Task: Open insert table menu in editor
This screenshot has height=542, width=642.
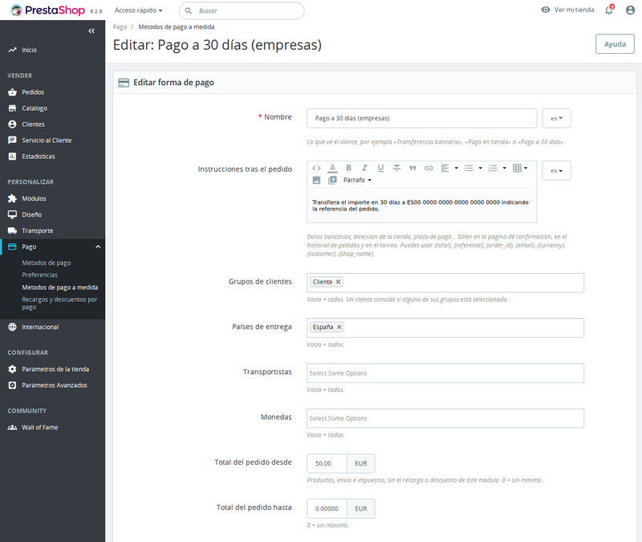Action: coord(520,168)
